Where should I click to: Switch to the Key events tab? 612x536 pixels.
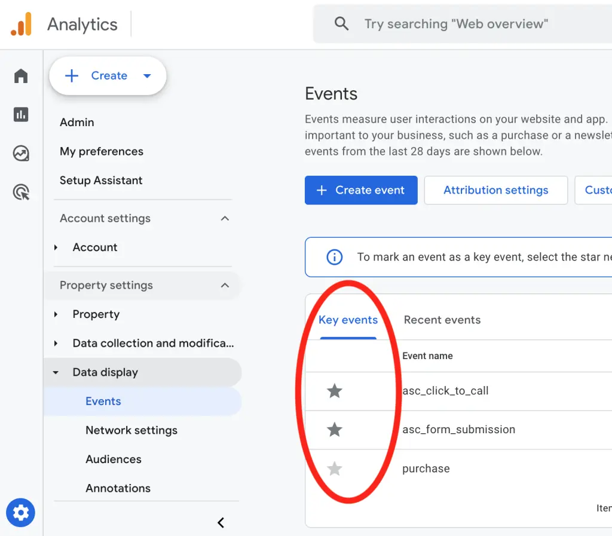[x=348, y=320]
